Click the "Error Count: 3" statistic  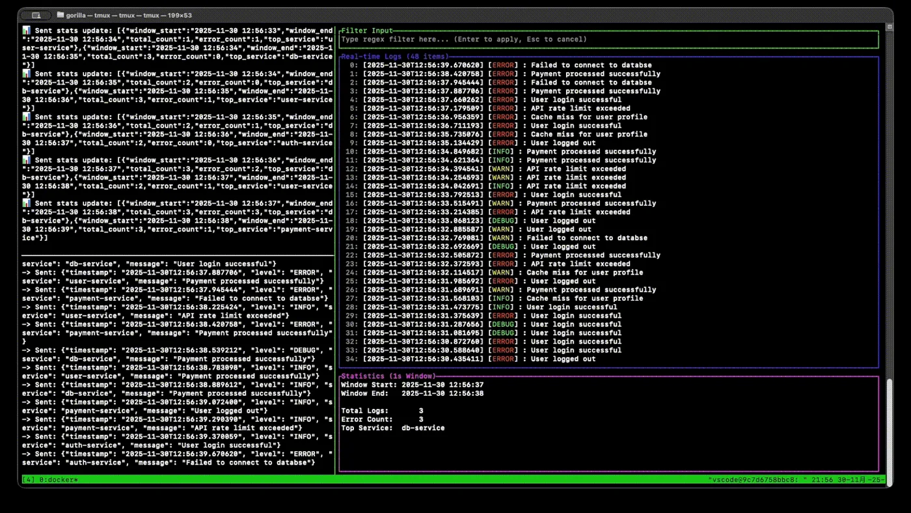pyautogui.click(x=382, y=419)
